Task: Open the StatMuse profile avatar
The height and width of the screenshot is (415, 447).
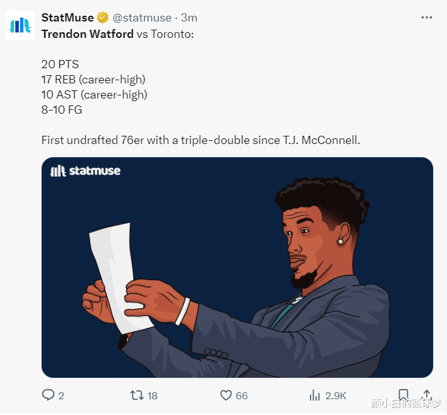Action: (x=21, y=25)
